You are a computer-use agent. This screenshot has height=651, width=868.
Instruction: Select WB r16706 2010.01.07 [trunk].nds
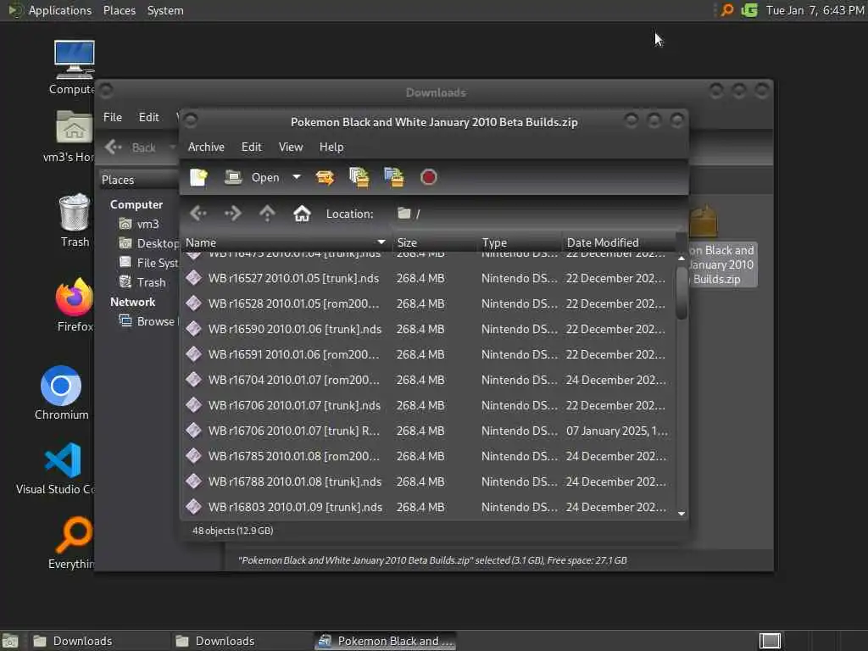pos(427,405)
